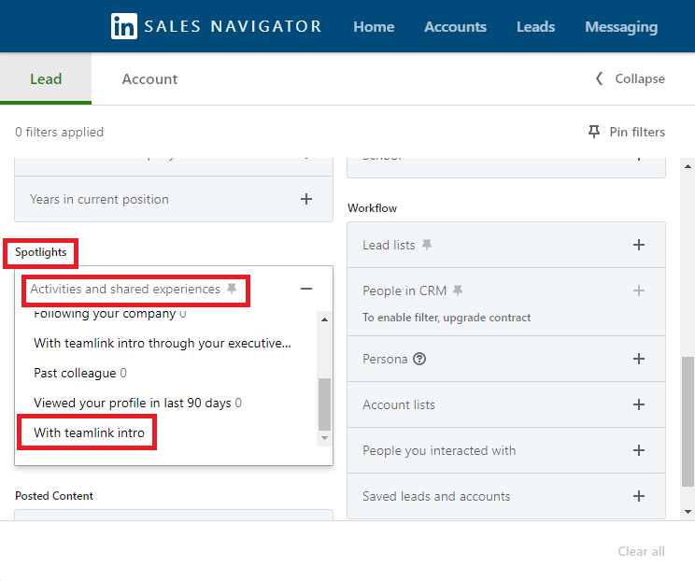Click To enable filter, upgrade contract text
Viewport: 695px width, 581px height.
(x=447, y=318)
